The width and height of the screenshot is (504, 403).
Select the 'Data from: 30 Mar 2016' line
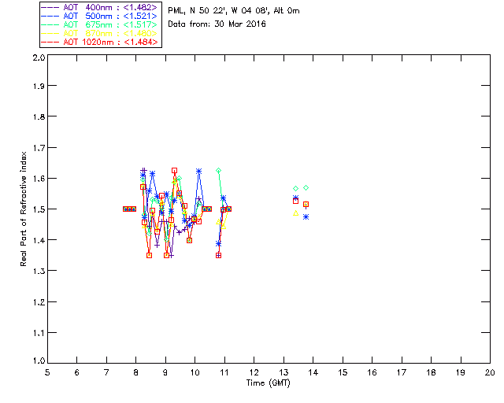click(x=217, y=24)
